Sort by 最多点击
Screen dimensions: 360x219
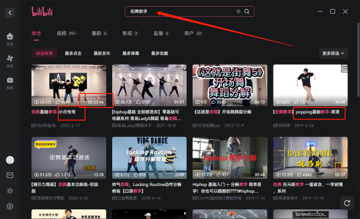73,53
